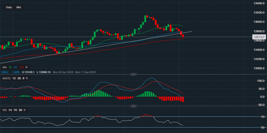Edit the RSI oversold level 30
The height and width of the screenshot is (133, 267).
tap(20, 110)
